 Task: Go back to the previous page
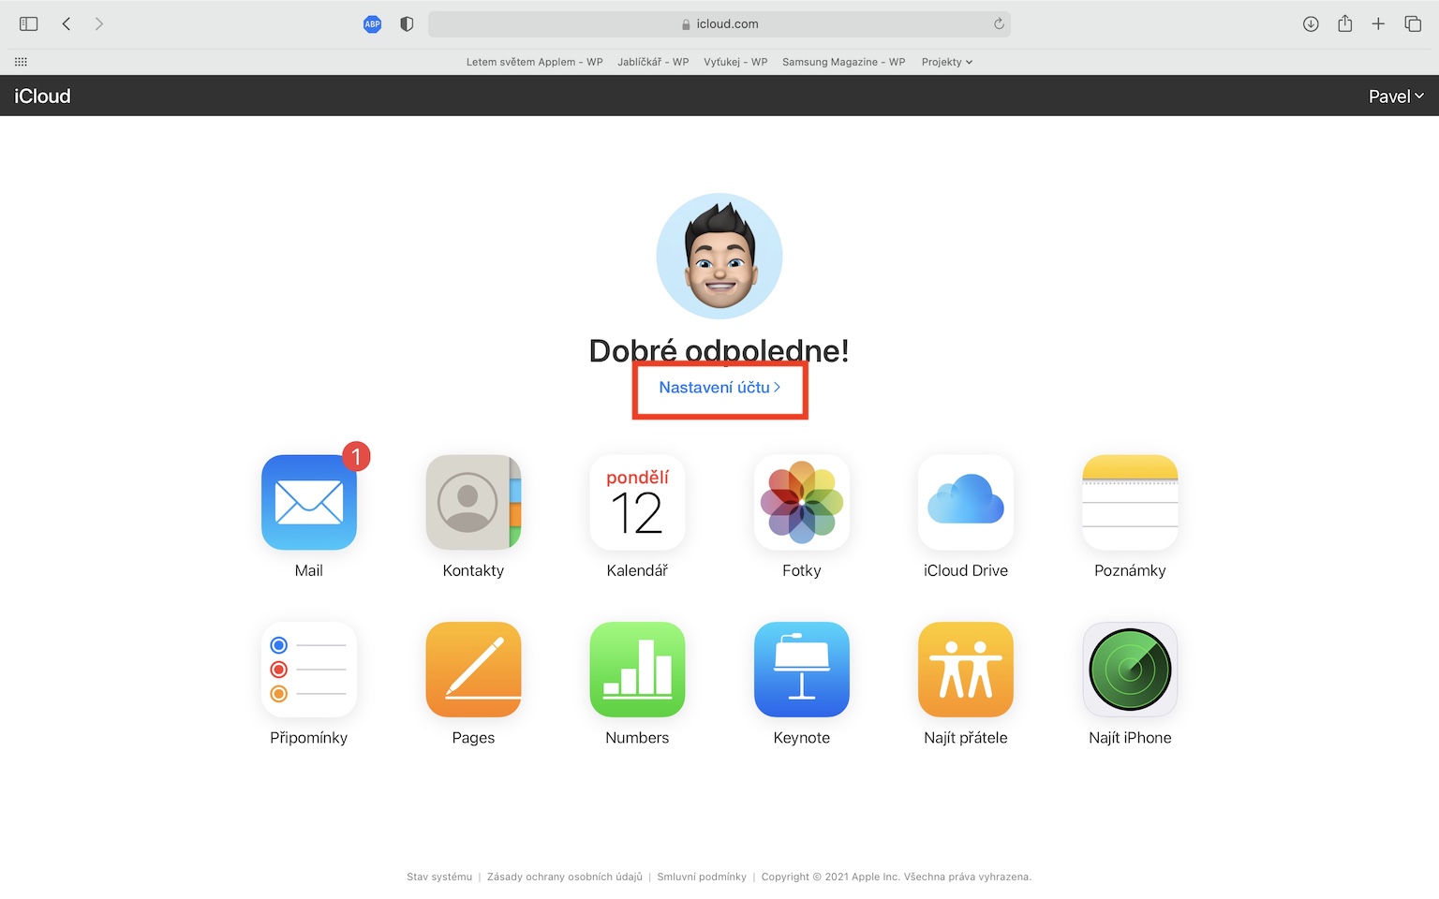67,23
